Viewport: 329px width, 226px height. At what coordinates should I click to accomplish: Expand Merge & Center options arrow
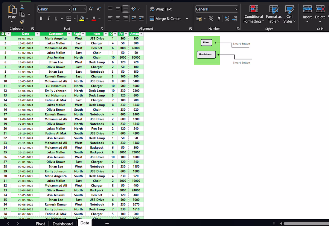pos(187,19)
